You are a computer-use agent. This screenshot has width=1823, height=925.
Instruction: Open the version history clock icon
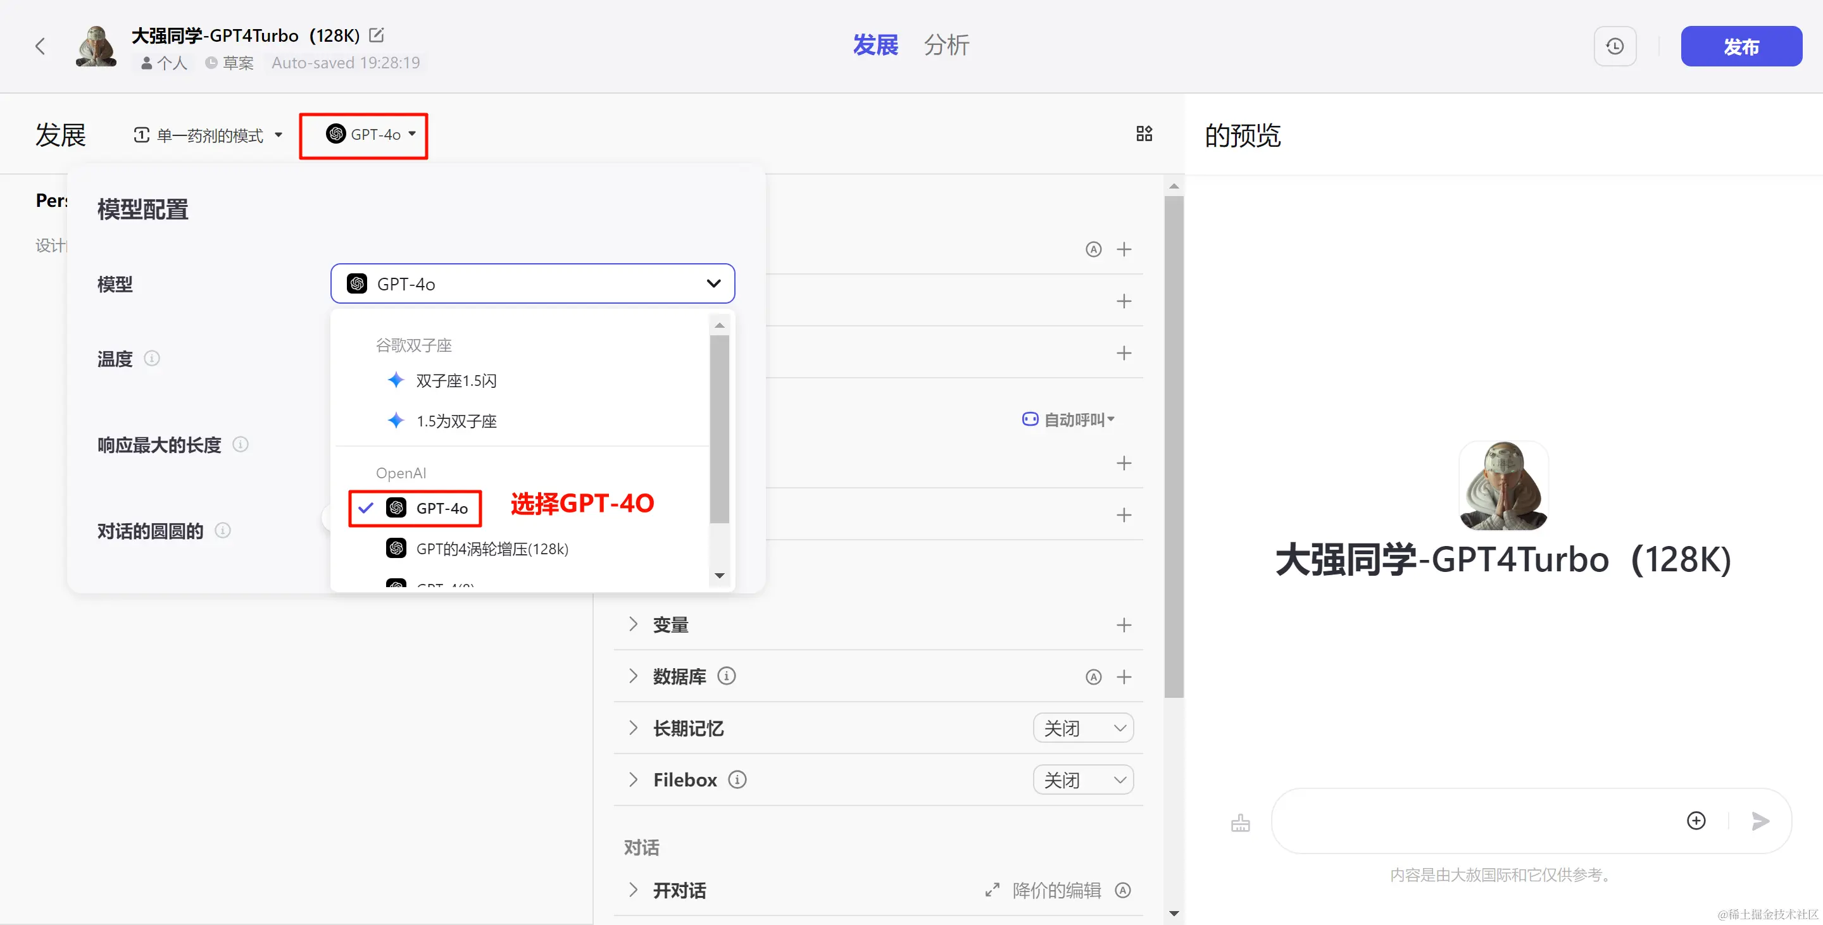tap(1614, 47)
